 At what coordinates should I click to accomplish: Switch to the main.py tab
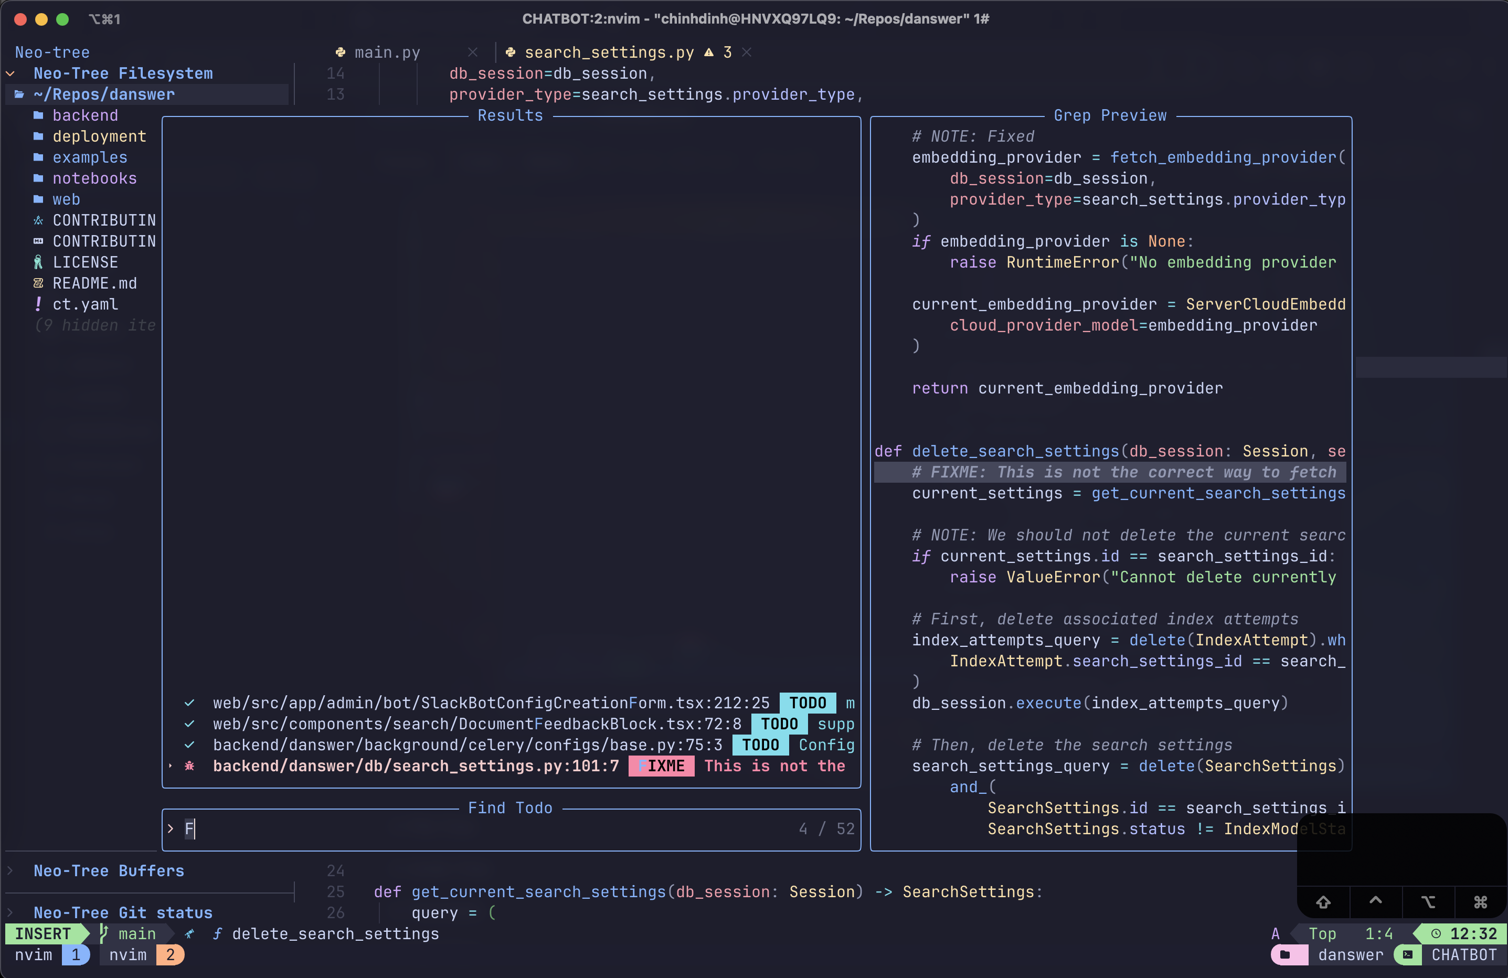pos(387,52)
